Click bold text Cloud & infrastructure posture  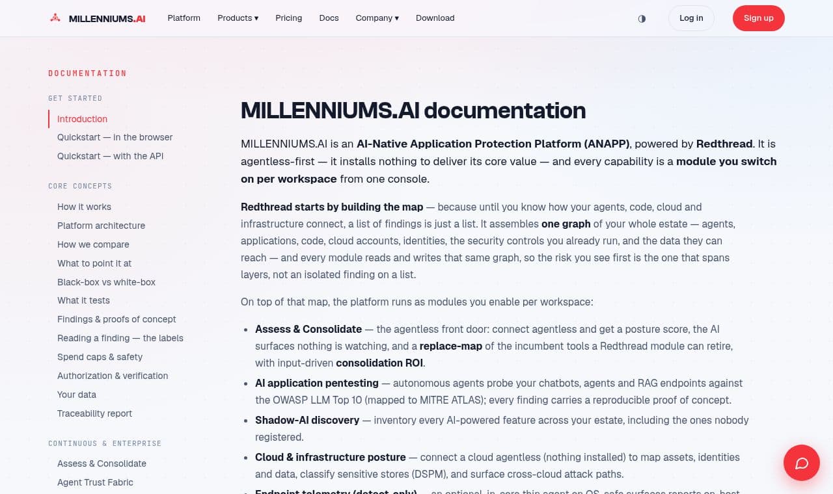[331, 457]
